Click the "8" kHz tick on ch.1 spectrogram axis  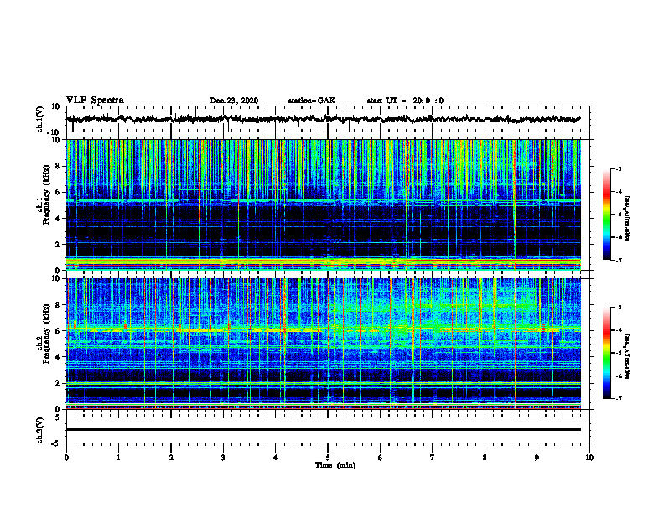pos(59,166)
